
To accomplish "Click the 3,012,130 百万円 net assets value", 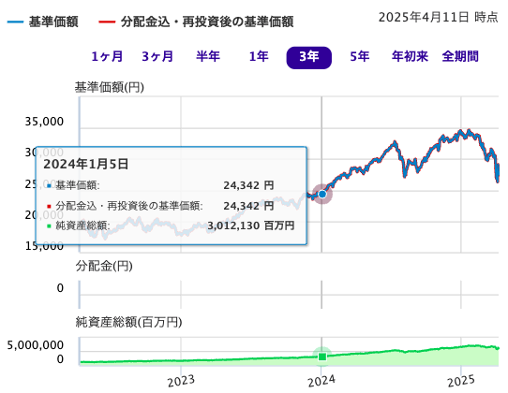I will [251, 226].
